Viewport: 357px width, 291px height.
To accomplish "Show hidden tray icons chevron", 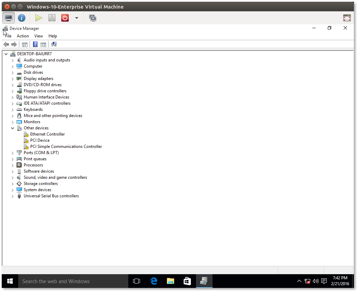I will coord(299,281).
